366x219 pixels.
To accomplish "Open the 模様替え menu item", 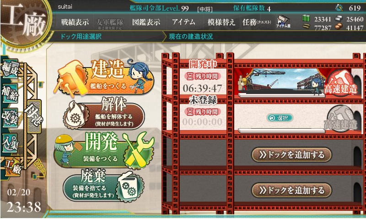I will (x=221, y=22).
